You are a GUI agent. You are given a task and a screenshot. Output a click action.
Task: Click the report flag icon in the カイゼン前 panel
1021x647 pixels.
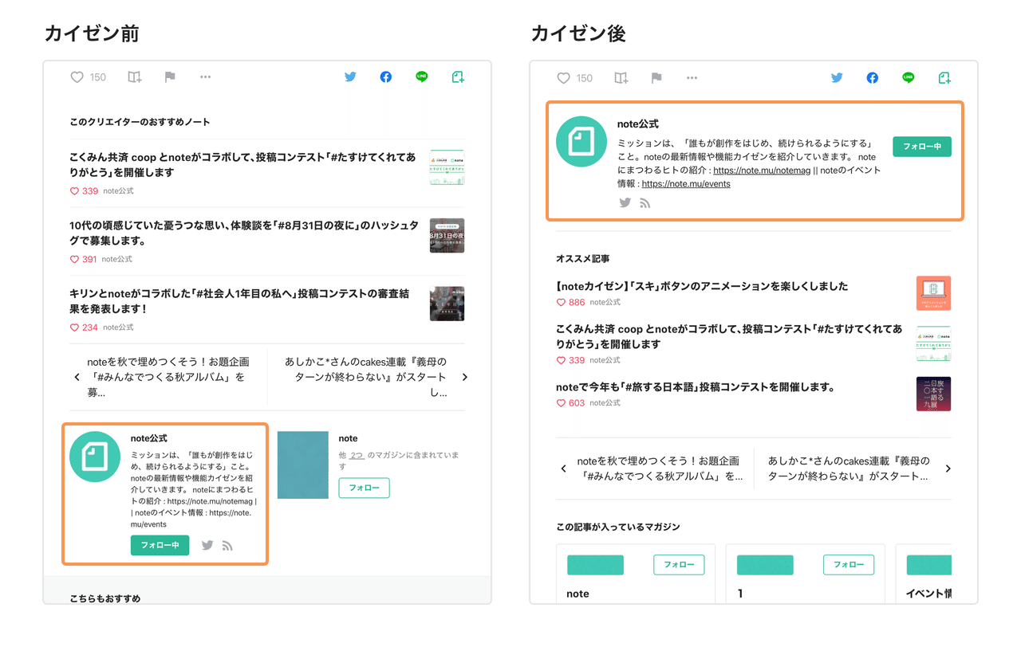click(170, 77)
